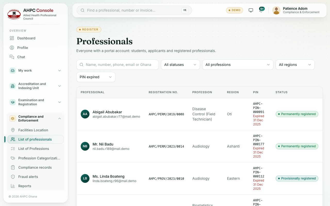Click the Reports bar chart icon
330x206 pixels.
pos(13,186)
